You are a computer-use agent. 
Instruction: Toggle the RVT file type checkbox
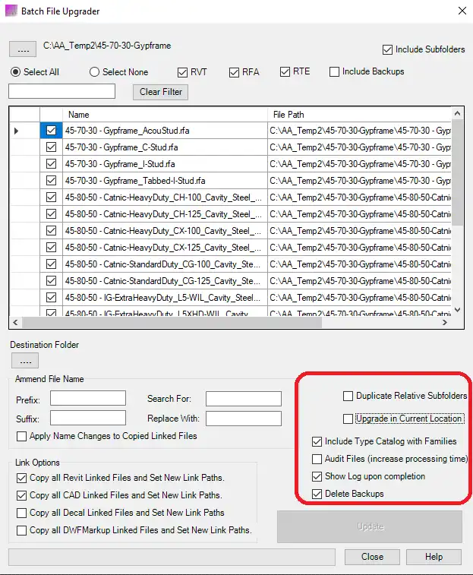click(182, 72)
